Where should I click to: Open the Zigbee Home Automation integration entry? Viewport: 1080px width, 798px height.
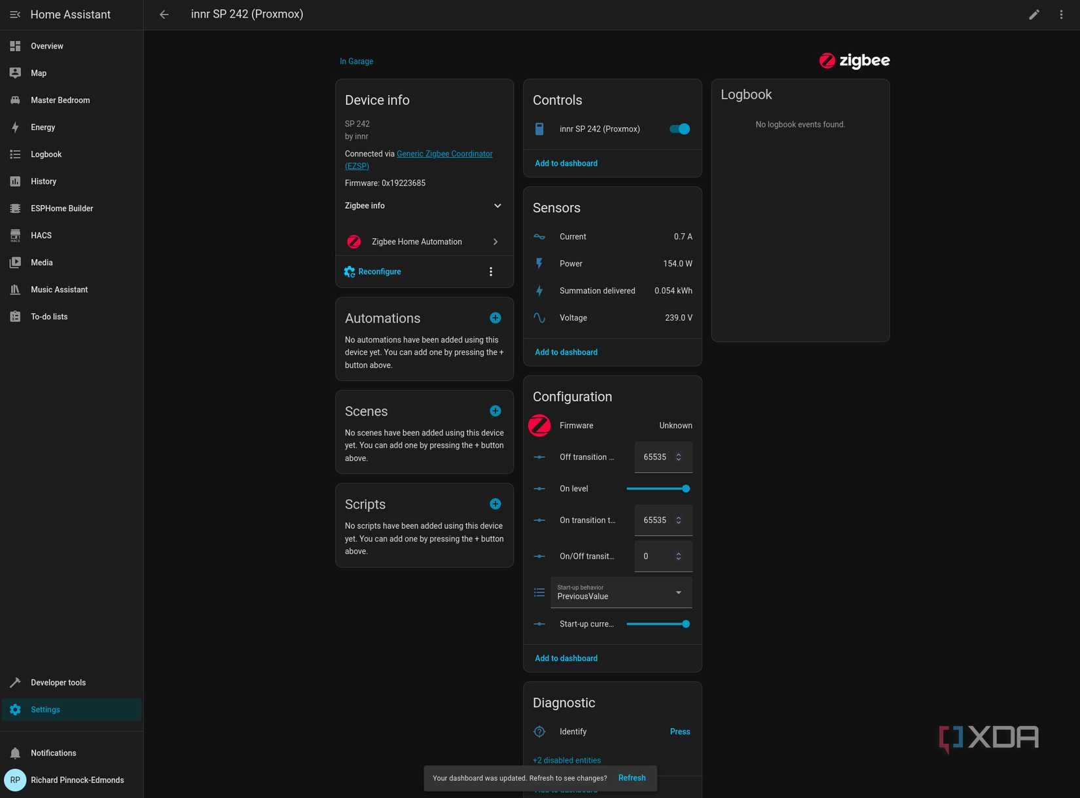(423, 242)
